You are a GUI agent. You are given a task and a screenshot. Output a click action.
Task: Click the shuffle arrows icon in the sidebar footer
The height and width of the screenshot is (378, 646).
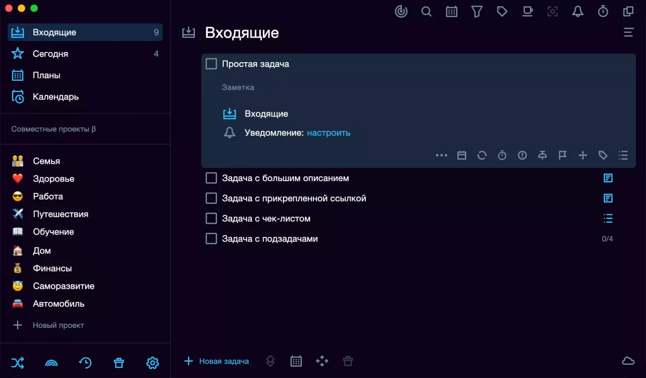click(18, 363)
